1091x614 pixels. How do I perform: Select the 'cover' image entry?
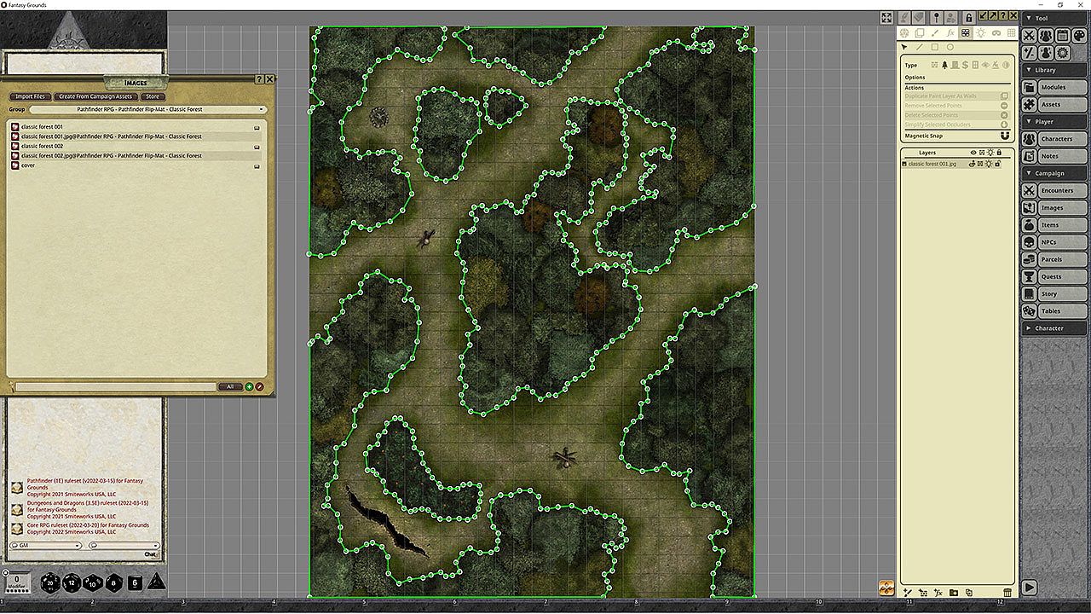27,165
